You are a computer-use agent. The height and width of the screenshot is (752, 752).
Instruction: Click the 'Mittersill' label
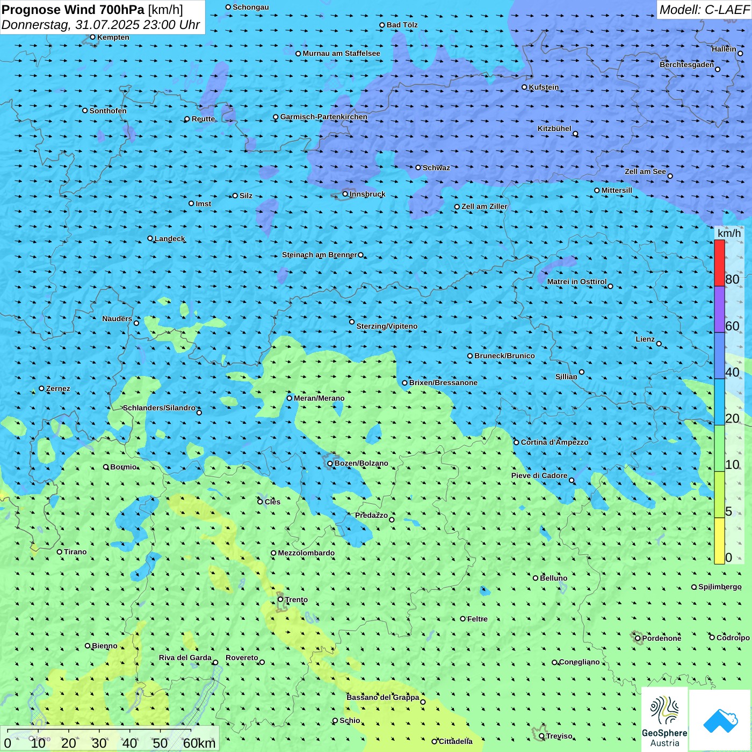coord(617,190)
